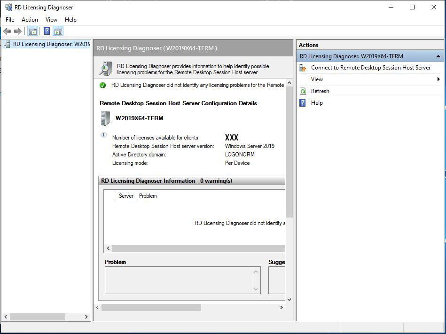Click the center pane horizontal scrollbar left arrow

[x=98, y=307]
